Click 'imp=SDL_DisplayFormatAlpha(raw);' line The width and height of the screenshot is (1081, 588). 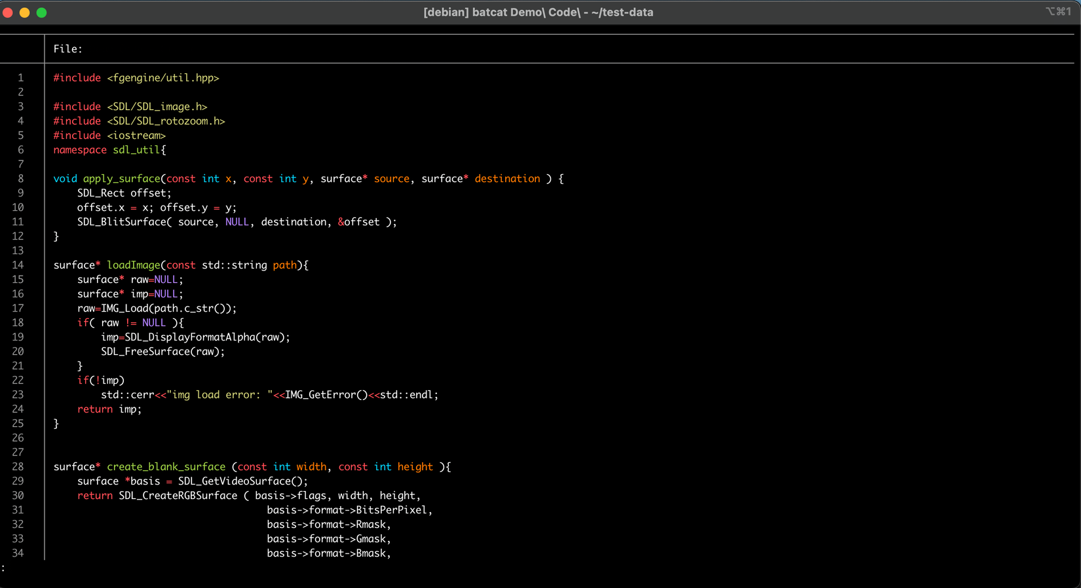pyautogui.click(x=195, y=337)
